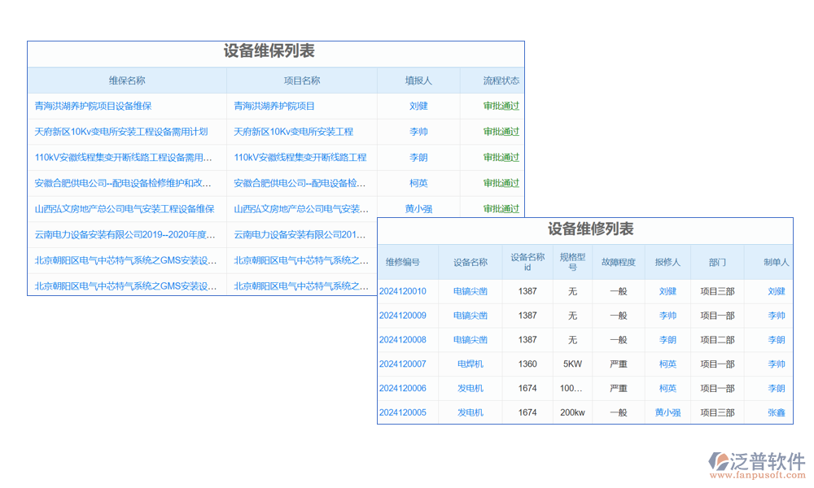The height and width of the screenshot is (488, 814).
Task: Open repair record 2024120005
Action: [x=402, y=412]
